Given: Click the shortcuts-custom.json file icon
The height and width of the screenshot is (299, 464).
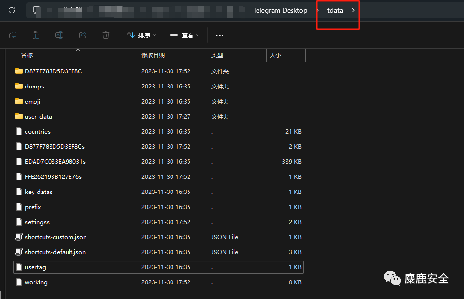Looking at the screenshot, I should click(x=19, y=237).
